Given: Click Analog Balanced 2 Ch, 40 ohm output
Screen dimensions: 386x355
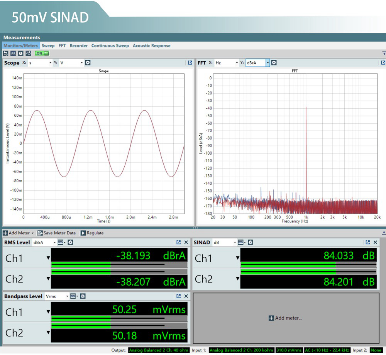Looking at the screenshot, I should click(158, 350).
